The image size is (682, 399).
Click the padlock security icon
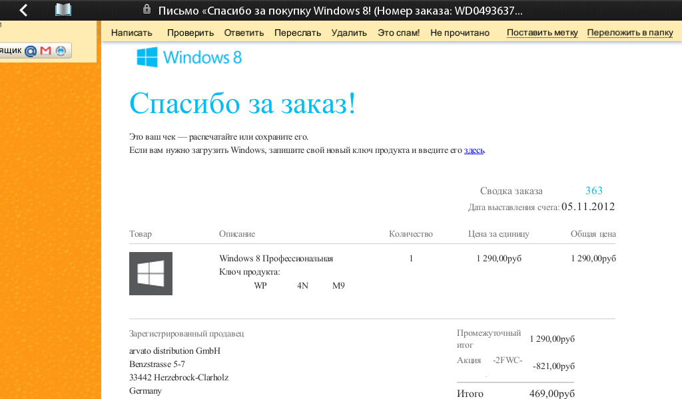tap(147, 10)
